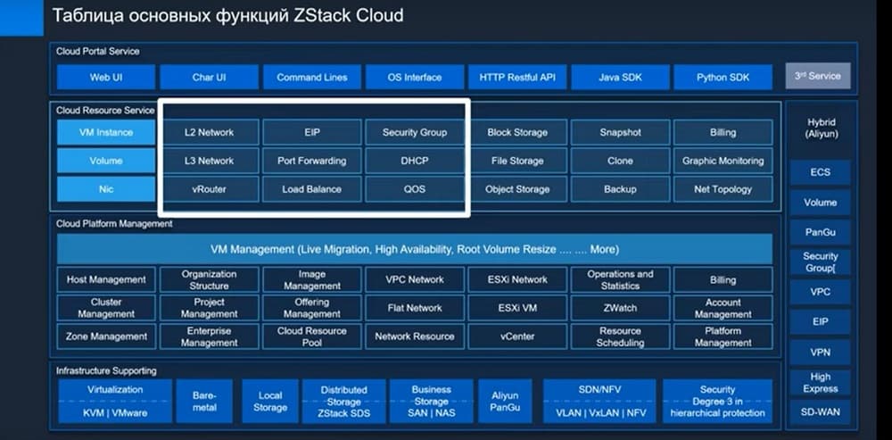The height and width of the screenshot is (440, 892).
Task: Select the Volume box under Cloud Resource Service
Action: coord(106,161)
